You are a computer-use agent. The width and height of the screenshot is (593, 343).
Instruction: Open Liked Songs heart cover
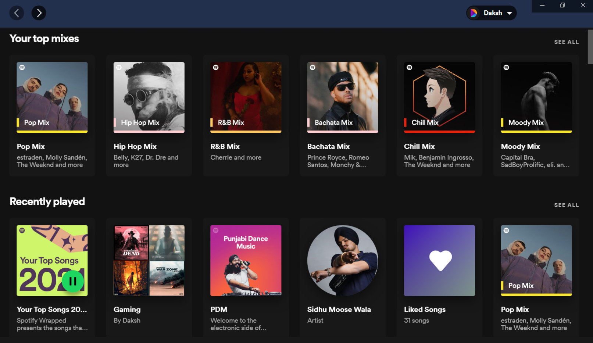[439, 260]
